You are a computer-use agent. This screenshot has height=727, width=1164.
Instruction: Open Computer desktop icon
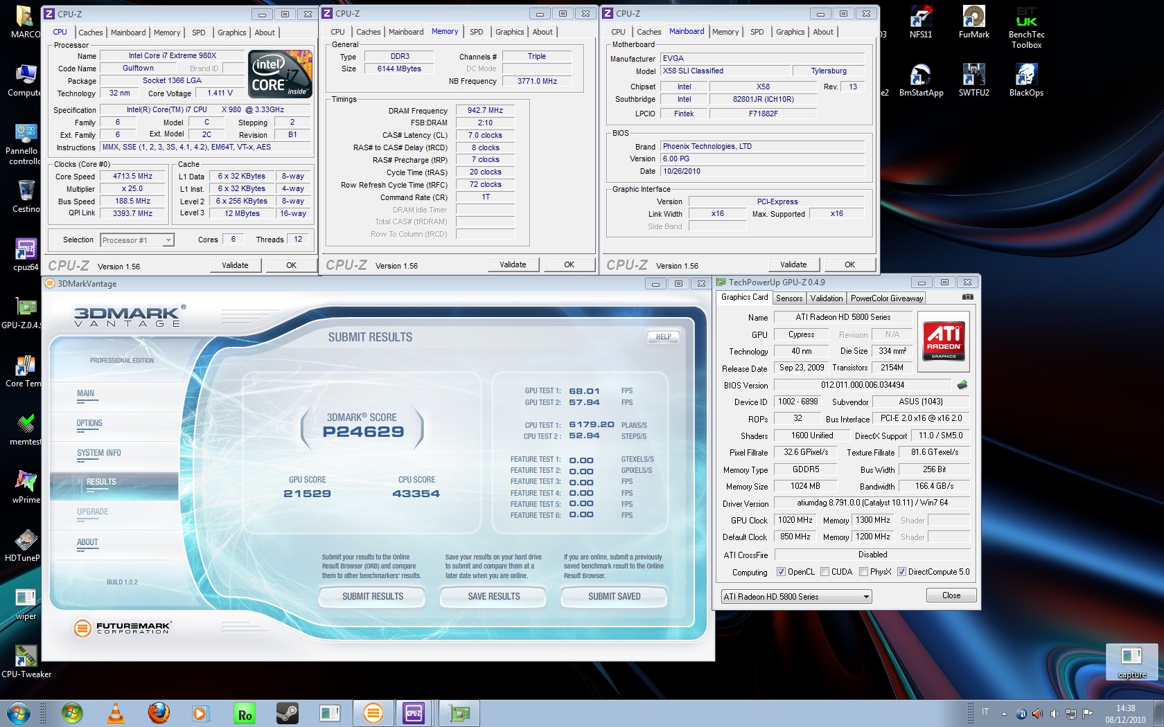pyautogui.click(x=26, y=80)
